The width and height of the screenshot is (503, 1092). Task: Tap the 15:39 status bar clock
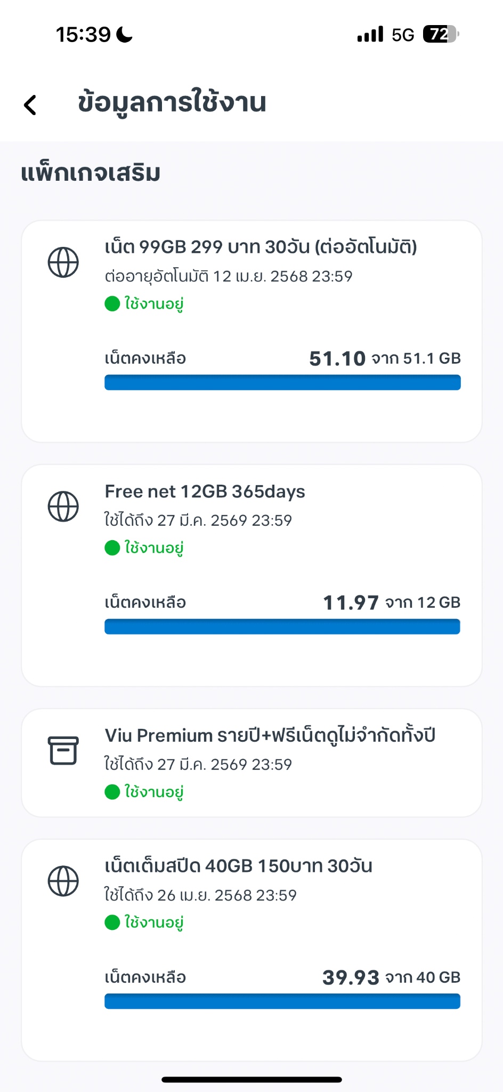point(83,35)
